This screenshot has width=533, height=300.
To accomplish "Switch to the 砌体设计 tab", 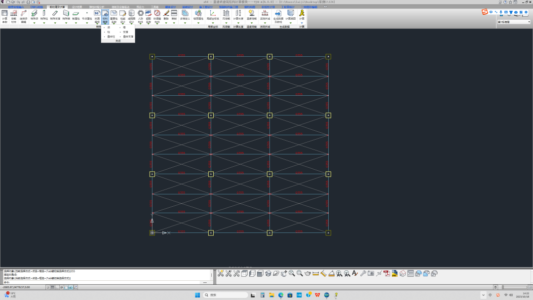I will 171,7.
